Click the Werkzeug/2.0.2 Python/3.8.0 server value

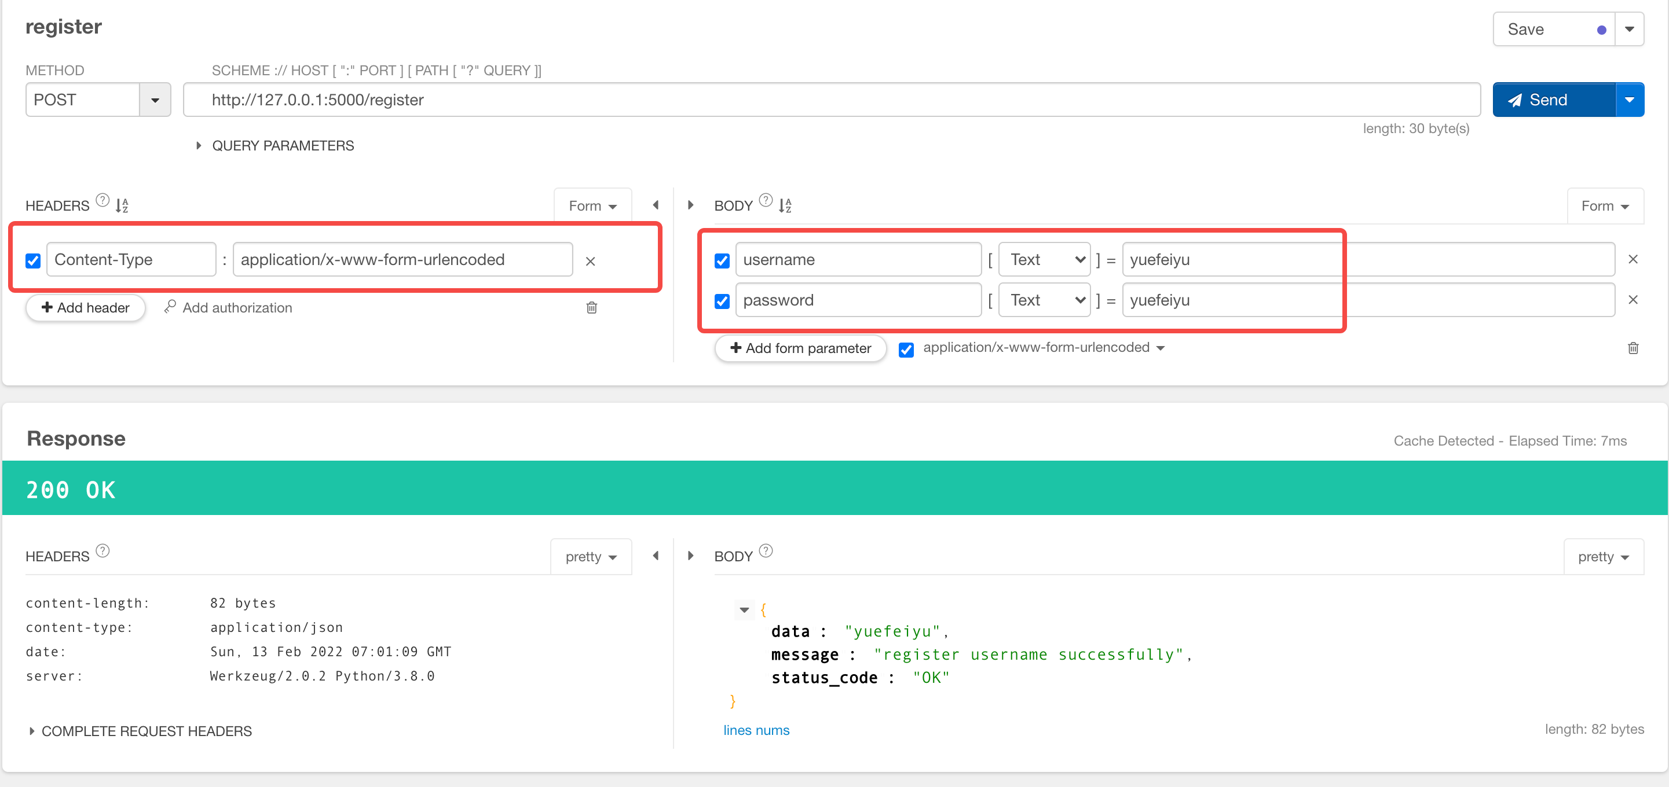pyautogui.click(x=323, y=676)
